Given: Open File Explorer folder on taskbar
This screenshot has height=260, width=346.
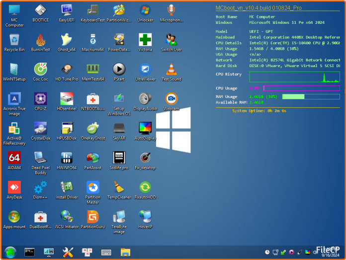Looking at the screenshot, I should [x=125, y=252].
